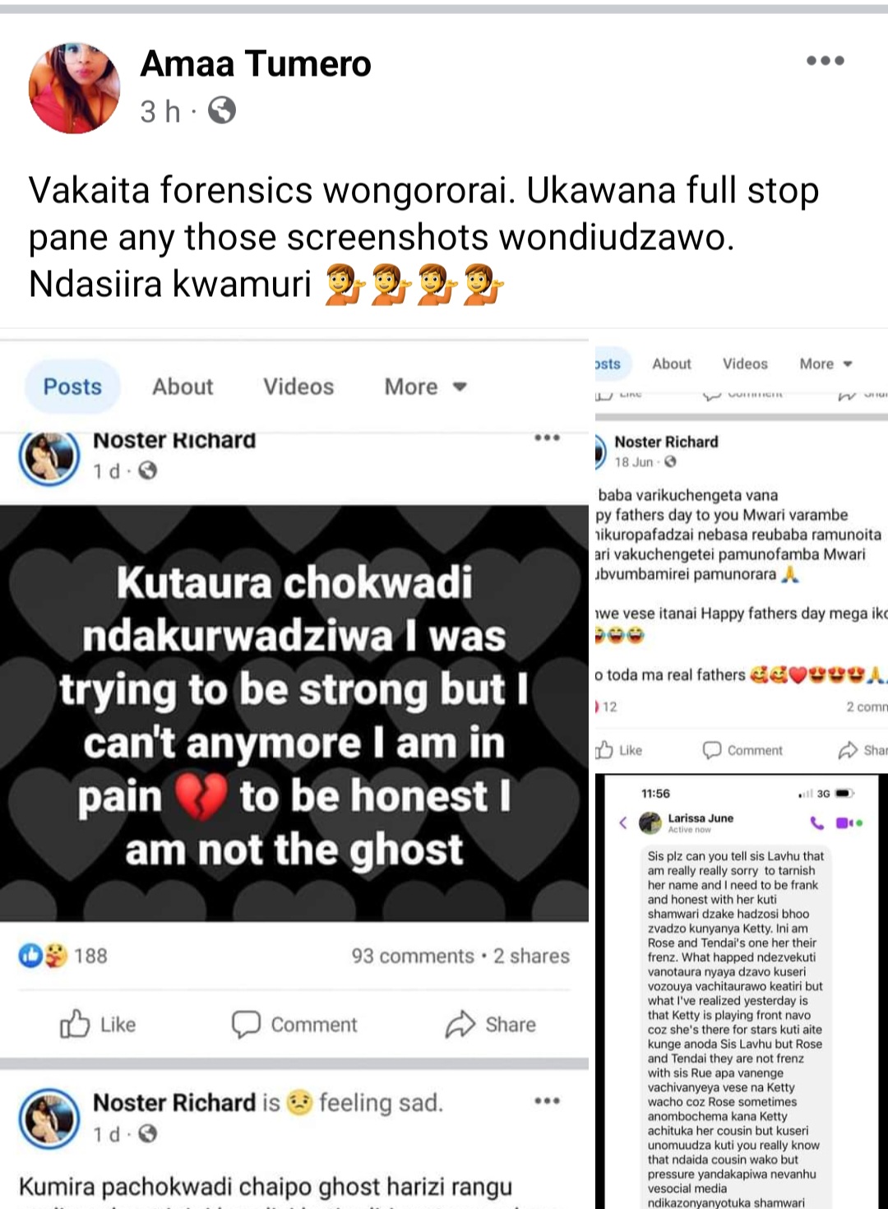Tap the phone call icon in Larissa June chat
This screenshot has height=1209, width=888.
816,822
